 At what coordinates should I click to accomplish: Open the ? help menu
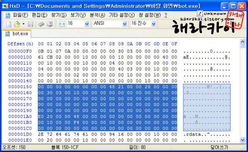[166, 15]
